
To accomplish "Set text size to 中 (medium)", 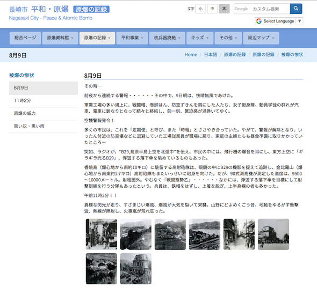I will click(212, 9).
